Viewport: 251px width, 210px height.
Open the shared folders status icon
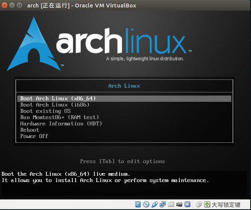click(171, 204)
